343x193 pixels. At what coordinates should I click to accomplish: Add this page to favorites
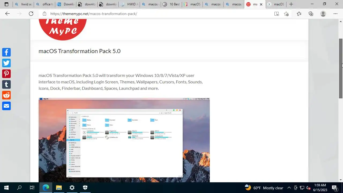click(286, 14)
